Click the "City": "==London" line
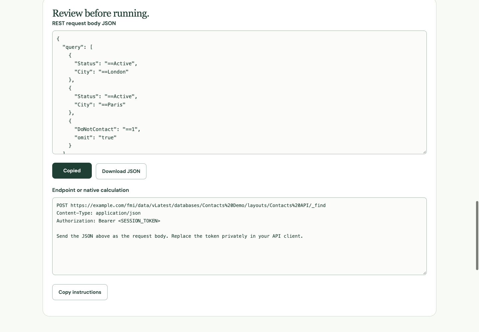 (101, 72)
